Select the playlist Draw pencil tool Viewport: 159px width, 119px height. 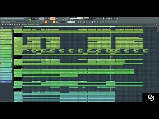(x=6, y=25)
